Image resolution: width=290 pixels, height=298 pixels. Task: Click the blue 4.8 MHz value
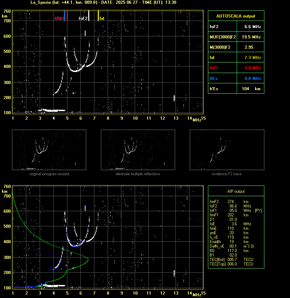point(253,78)
